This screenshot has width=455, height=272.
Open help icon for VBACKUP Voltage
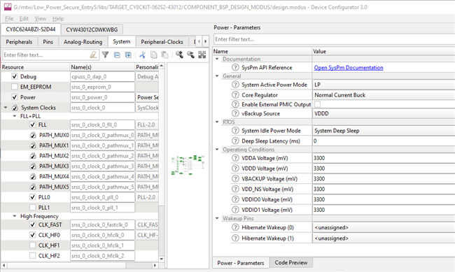click(235, 179)
